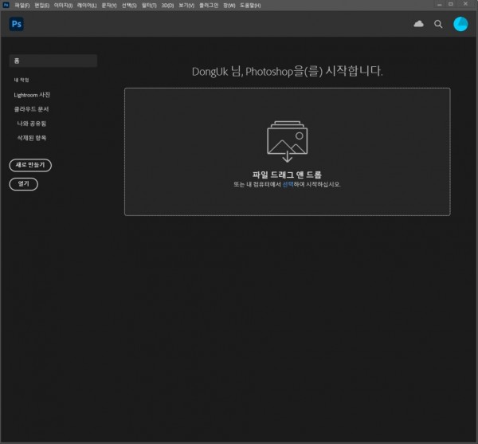Click the small Ps icon in title bar
This screenshot has height=444, width=478.
click(x=6, y=5)
